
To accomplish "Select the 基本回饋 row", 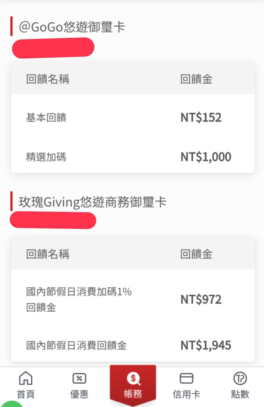I will [x=46, y=117].
